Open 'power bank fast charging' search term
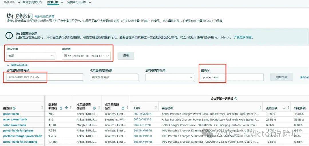 [x=20, y=142]
